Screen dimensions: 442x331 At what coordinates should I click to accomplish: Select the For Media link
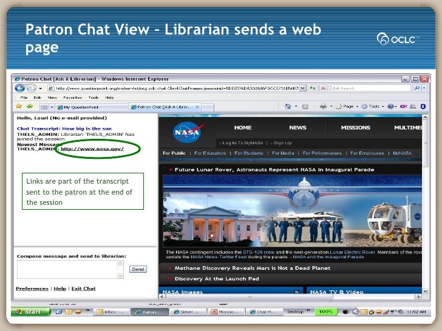283,153
